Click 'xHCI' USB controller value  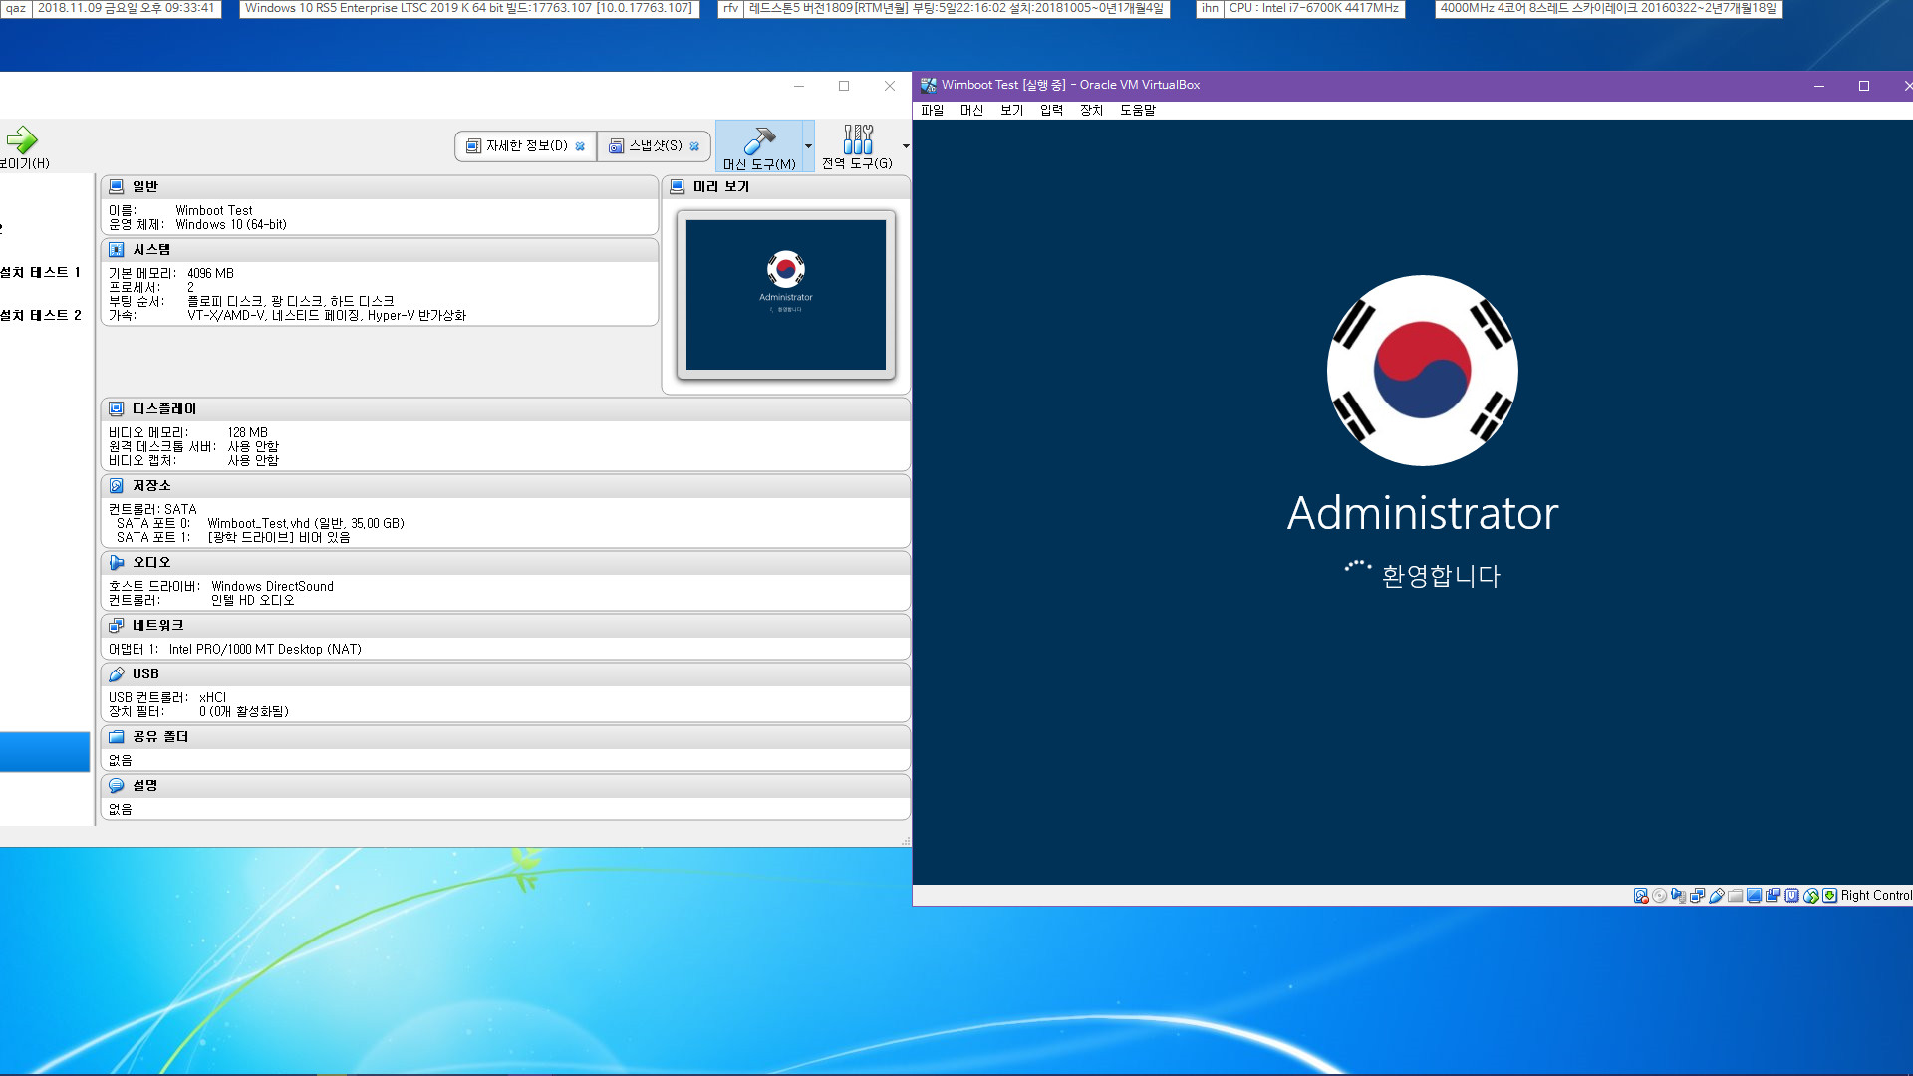212,697
